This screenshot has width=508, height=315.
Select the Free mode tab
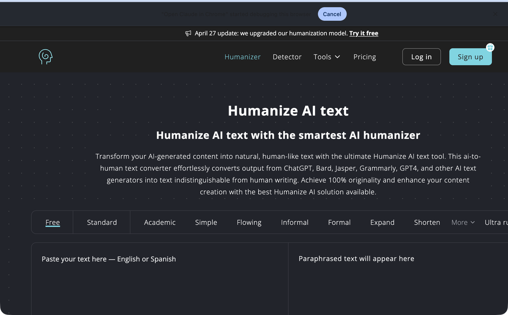[x=52, y=222]
